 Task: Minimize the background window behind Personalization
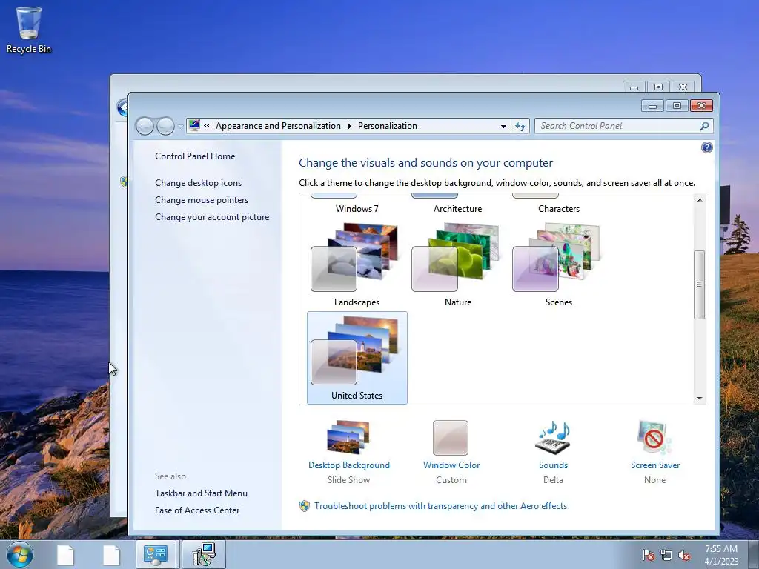click(x=634, y=87)
